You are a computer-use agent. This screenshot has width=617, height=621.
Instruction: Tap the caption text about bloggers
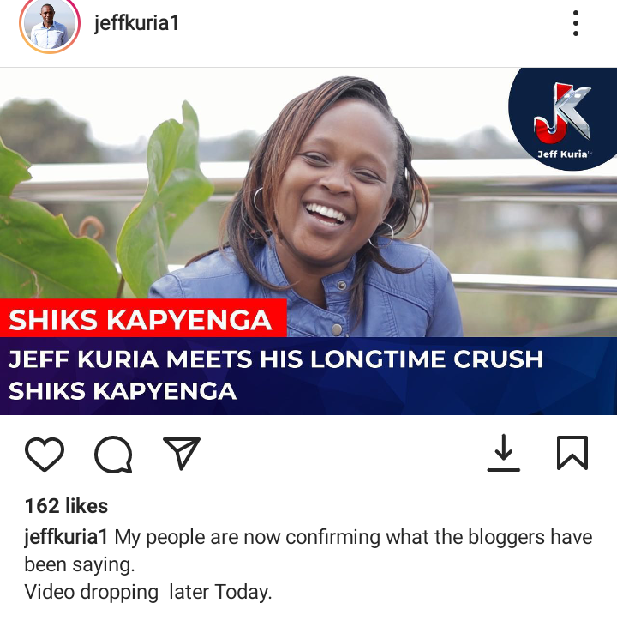point(308,551)
